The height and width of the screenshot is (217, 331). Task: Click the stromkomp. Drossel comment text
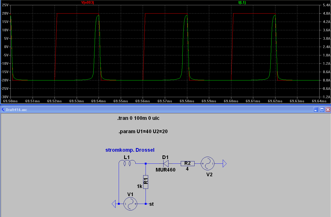[130, 150]
